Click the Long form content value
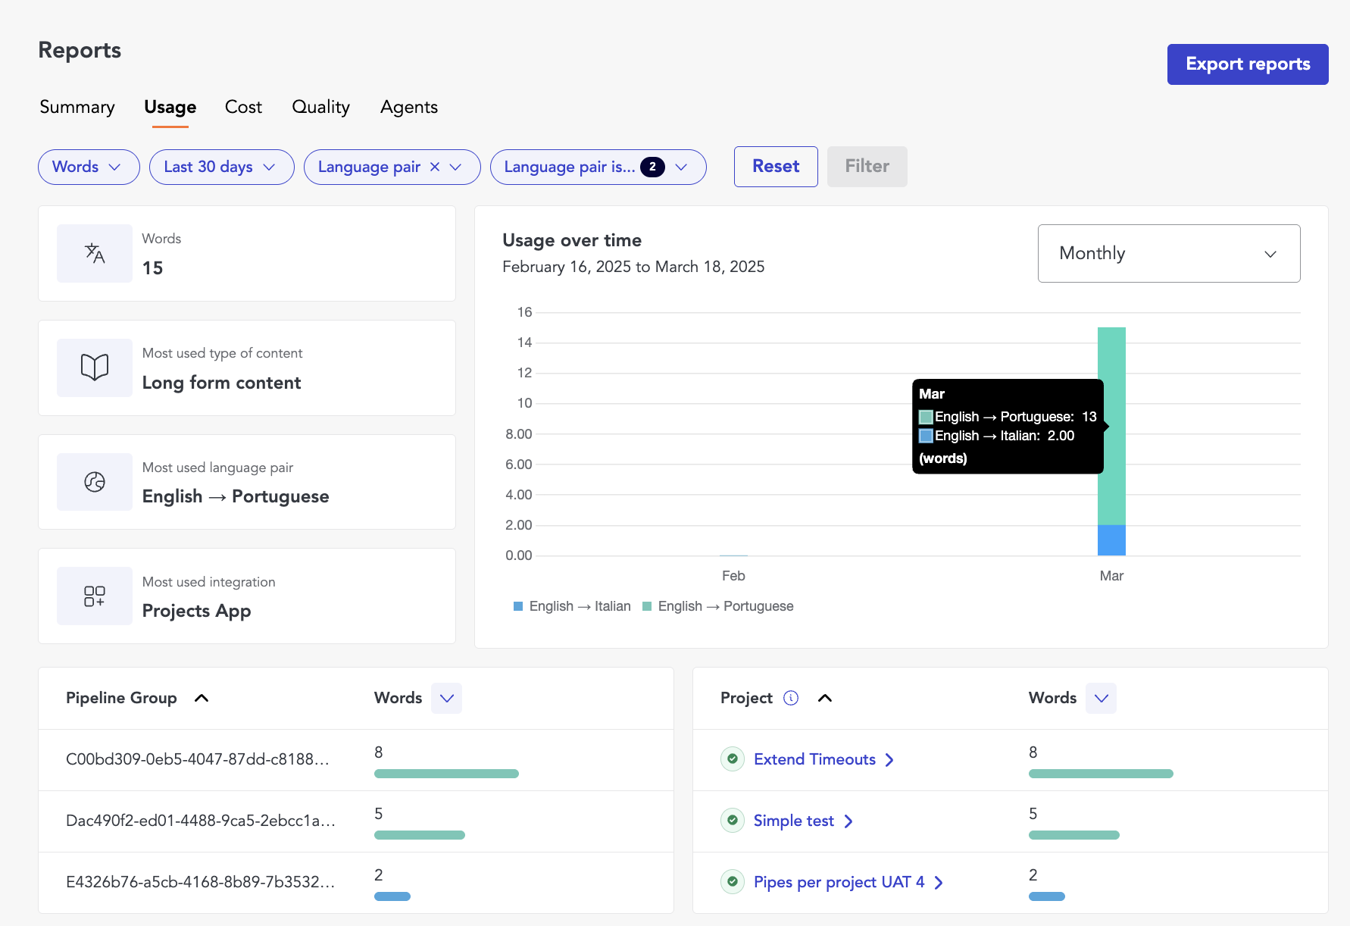Viewport: 1350px width, 926px height. [x=221, y=383]
